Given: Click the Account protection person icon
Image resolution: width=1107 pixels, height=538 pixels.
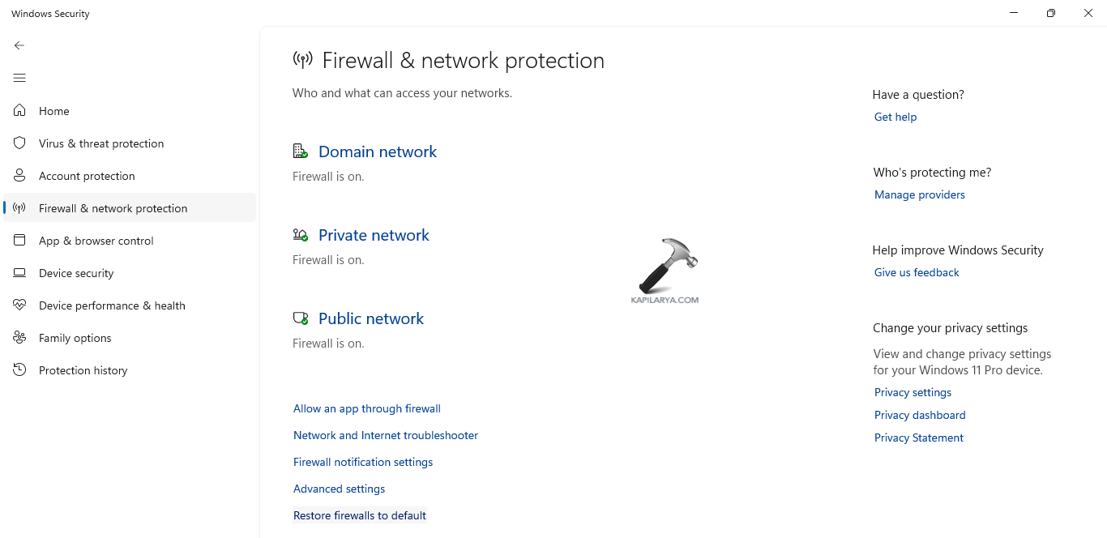Looking at the screenshot, I should pyautogui.click(x=20, y=176).
